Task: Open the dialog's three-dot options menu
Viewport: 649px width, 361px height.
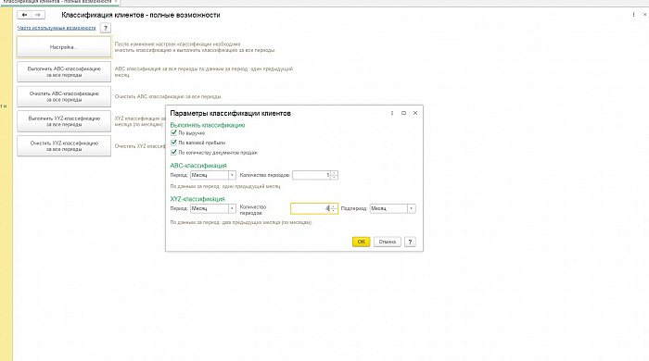Action: click(392, 113)
